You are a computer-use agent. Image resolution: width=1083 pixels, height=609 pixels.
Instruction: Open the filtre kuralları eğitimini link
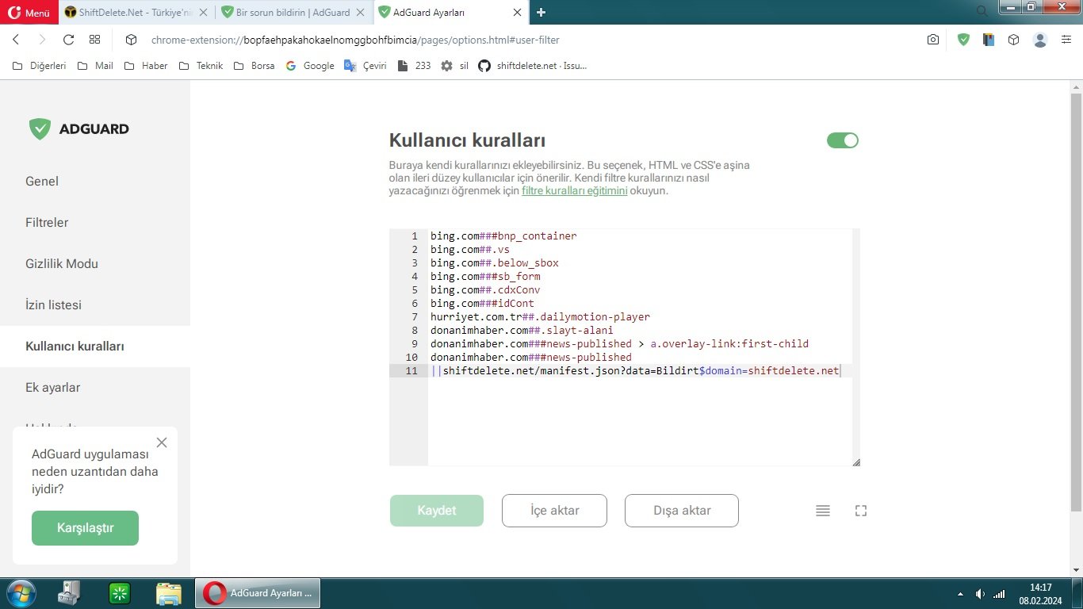coord(574,190)
